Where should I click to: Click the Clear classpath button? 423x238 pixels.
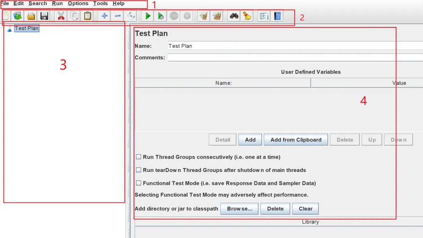(x=305, y=209)
